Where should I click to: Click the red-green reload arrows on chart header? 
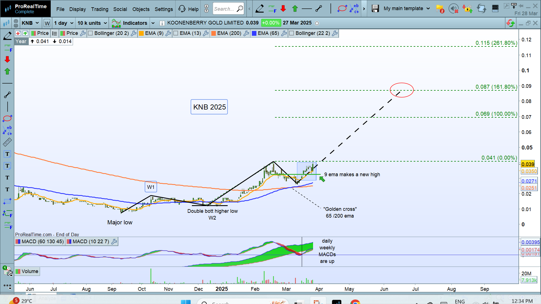[x=511, y=23]
